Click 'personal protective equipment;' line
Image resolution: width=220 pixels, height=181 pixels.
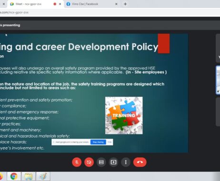point(25,118)
